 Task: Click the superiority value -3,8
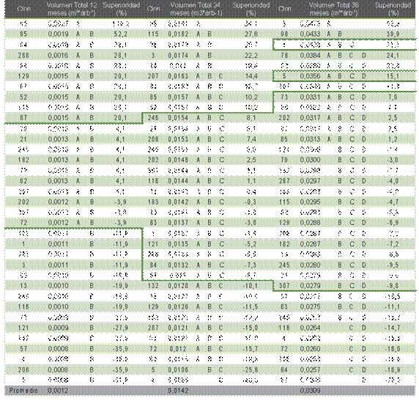[x=251, y=223]
